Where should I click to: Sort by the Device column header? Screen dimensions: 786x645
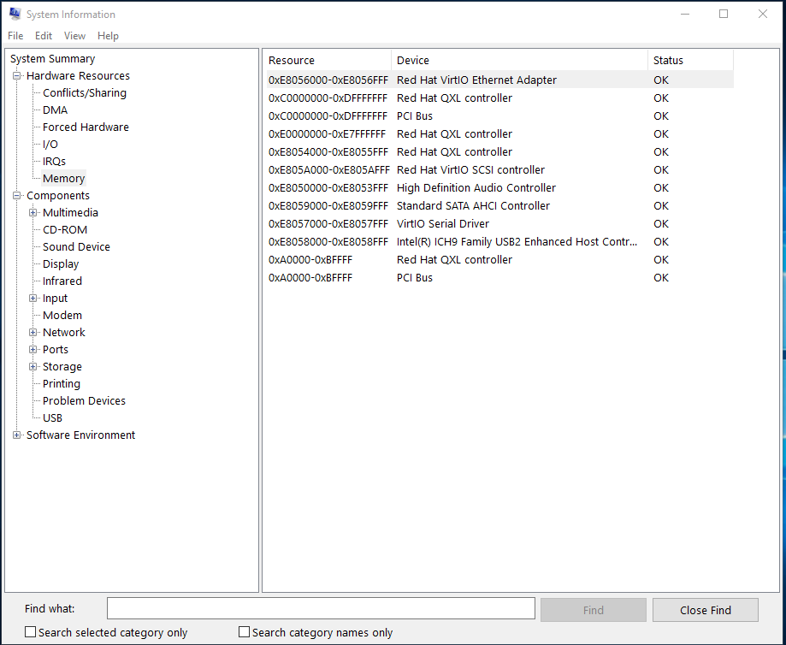click(520, 60)
